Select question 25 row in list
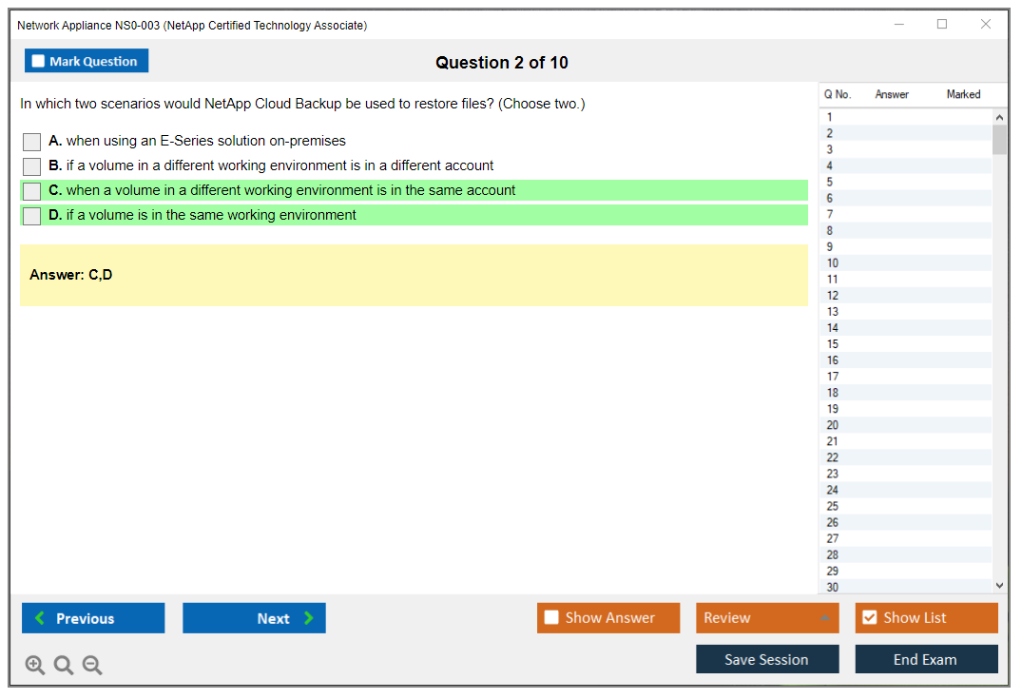 point(833,506)
